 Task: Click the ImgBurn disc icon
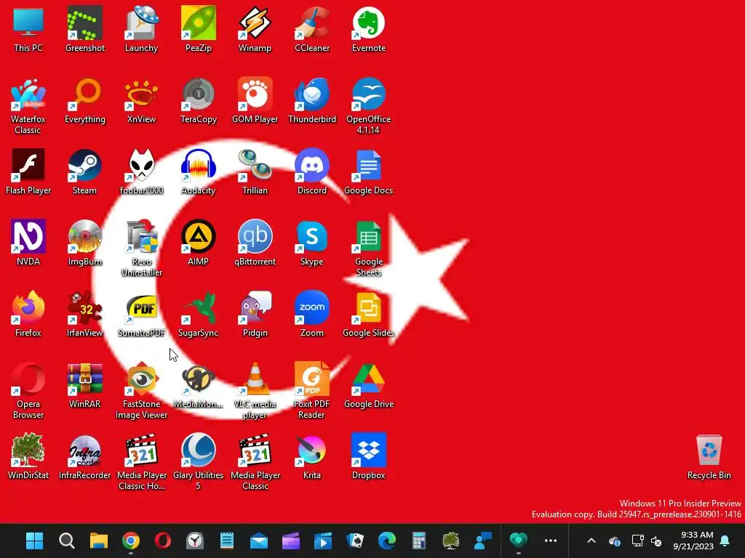click(x=85, y=243)
